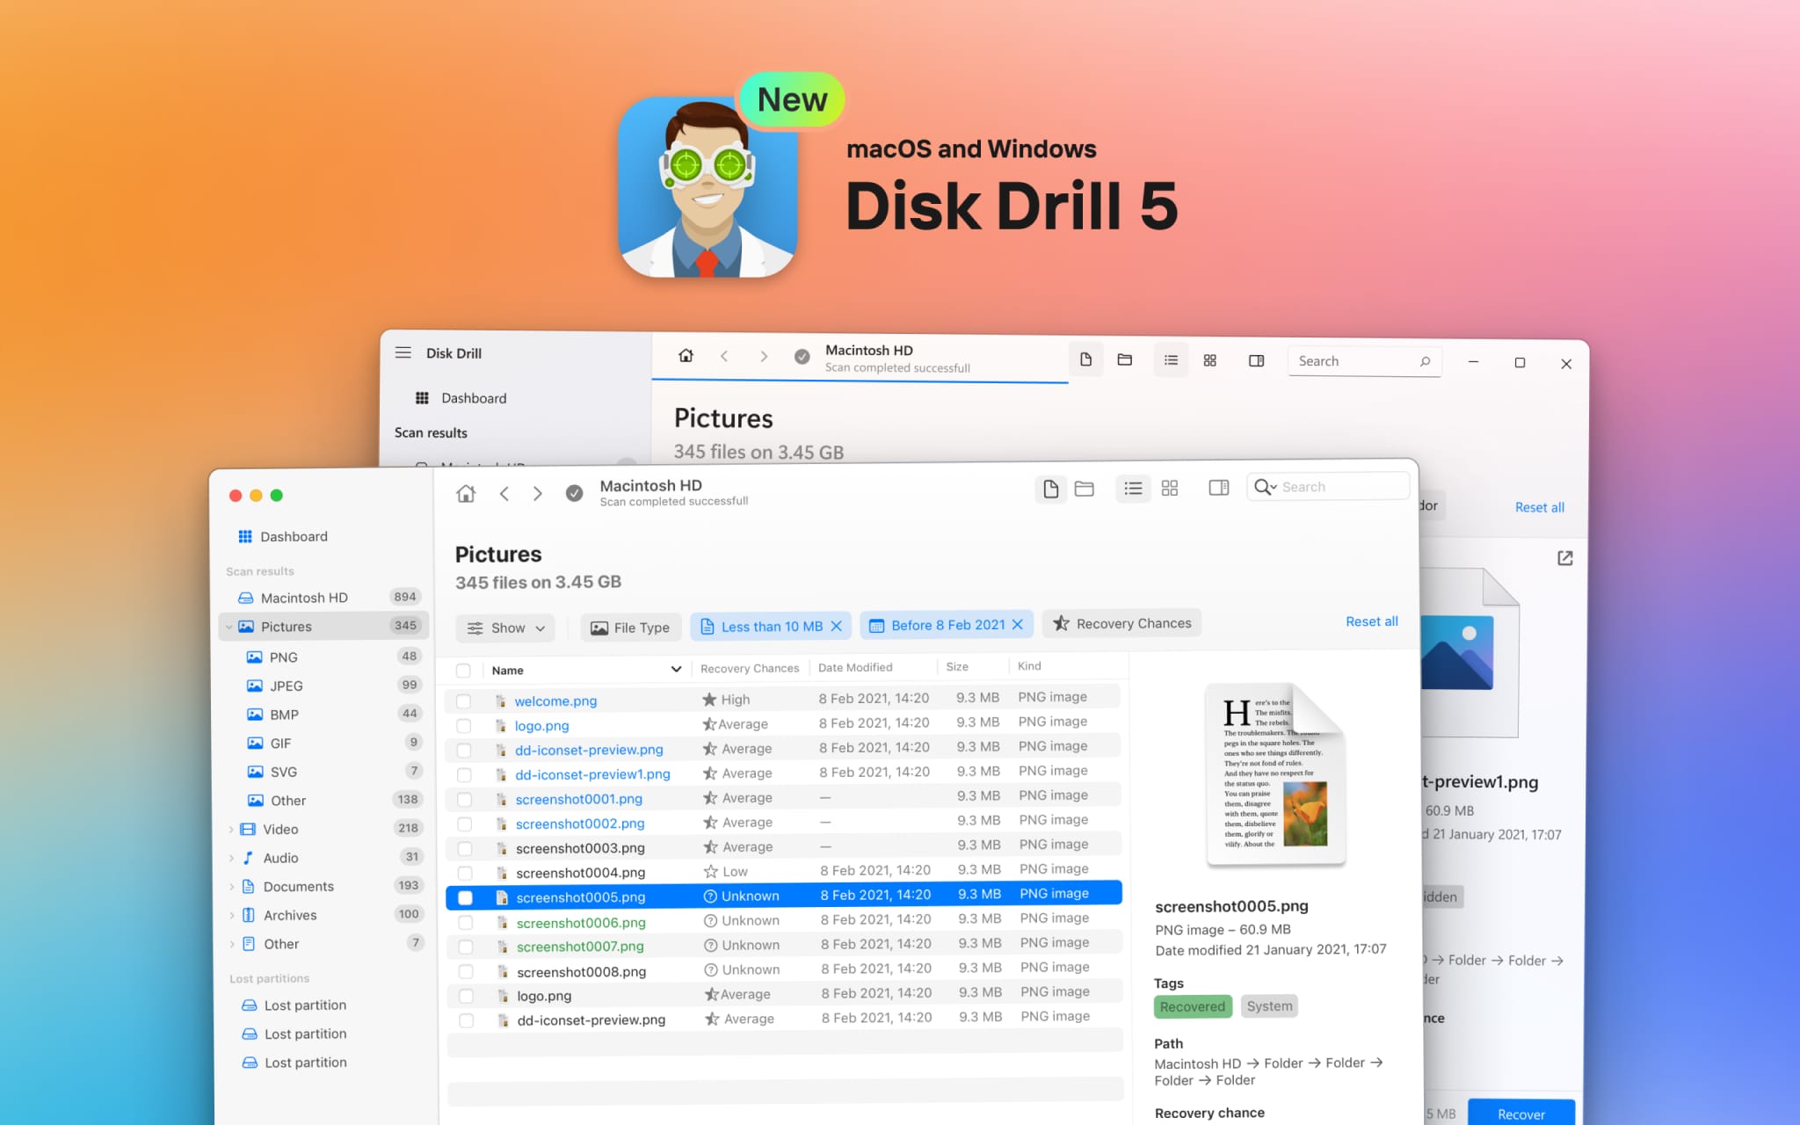Open Dashboard in the Windows window sidebar
The width and height of the screenshot is (1800, 1125).
(x=461, y=398)
